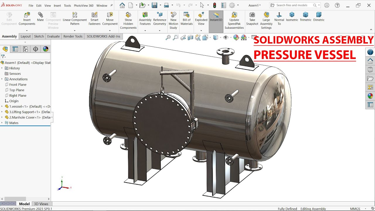Click the Exploded View tool
The height and width of the screenshot is (211, 375).
pyautogui.click(x=201, y=19)
